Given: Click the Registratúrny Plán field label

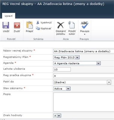Looking at the screenshot, I should tap(16, 57).
